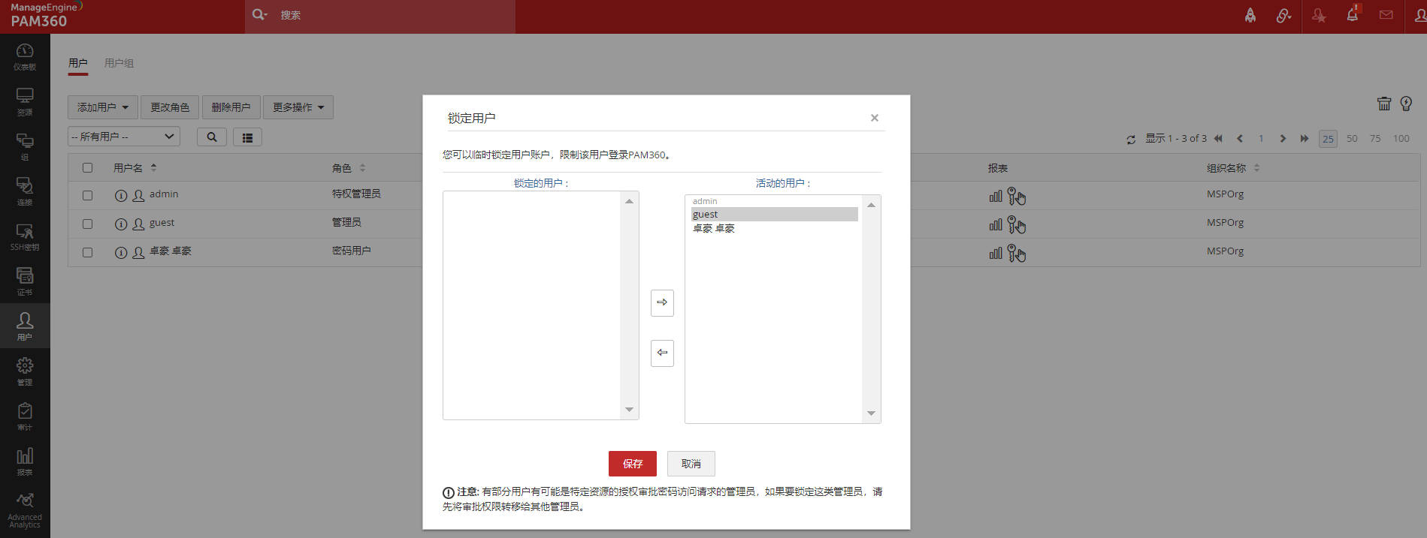
Task: Select 卓豪 卓豪 in active users list
Action: 775,228
